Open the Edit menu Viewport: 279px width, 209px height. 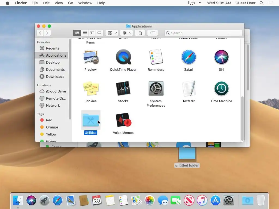pos(46,3)
